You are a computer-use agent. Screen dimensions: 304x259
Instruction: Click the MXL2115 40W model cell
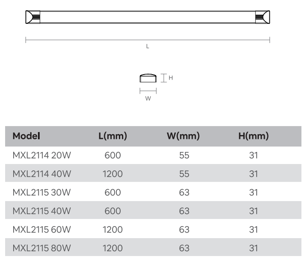42,211
